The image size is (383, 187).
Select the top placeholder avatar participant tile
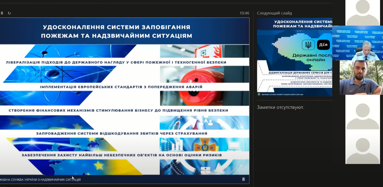[362, 13]
